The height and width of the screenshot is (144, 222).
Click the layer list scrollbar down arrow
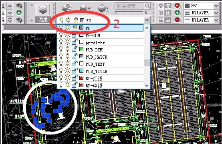[x=147, y=85]
